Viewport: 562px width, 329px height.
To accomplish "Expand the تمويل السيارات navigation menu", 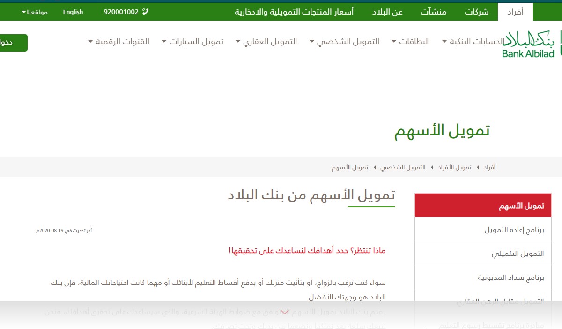I will (x=192, y=42).
